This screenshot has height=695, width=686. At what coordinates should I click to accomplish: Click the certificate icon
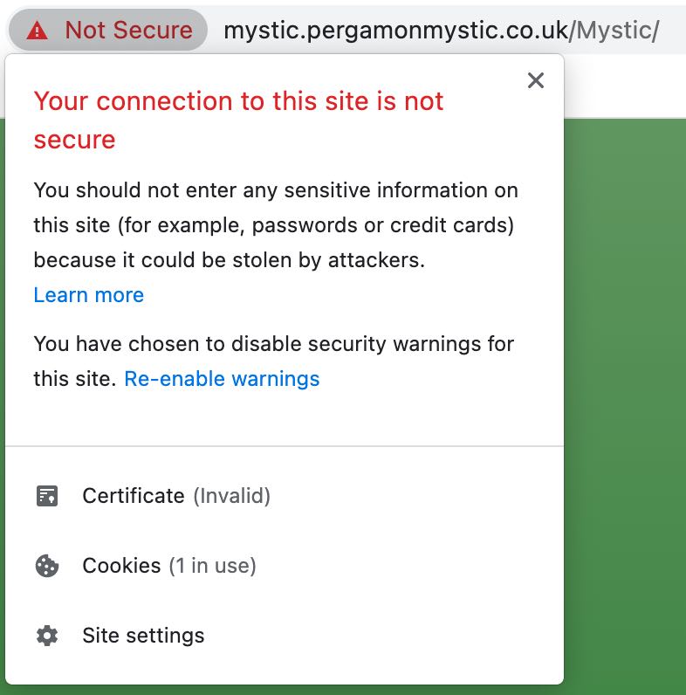tap(47, 496)
